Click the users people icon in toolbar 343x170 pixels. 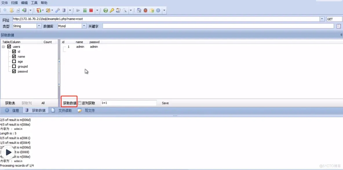[118, 10]
